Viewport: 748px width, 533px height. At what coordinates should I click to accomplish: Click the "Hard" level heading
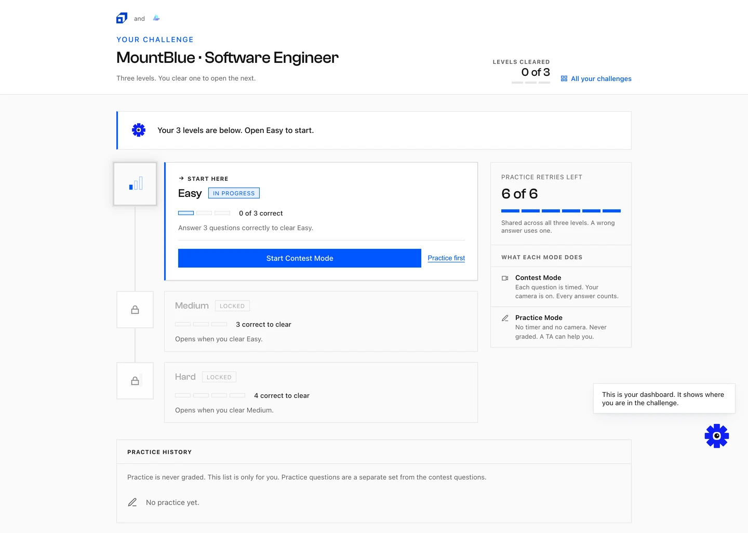[185, 377]
